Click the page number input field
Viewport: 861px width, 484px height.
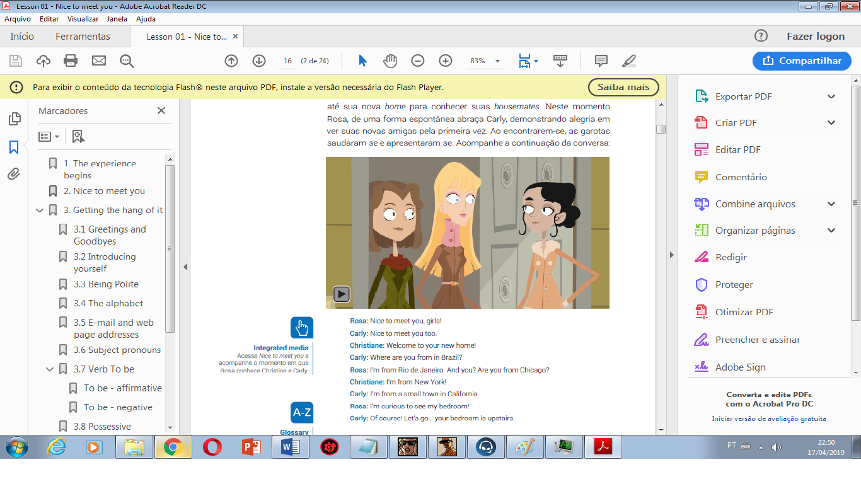tap(287, 60)
